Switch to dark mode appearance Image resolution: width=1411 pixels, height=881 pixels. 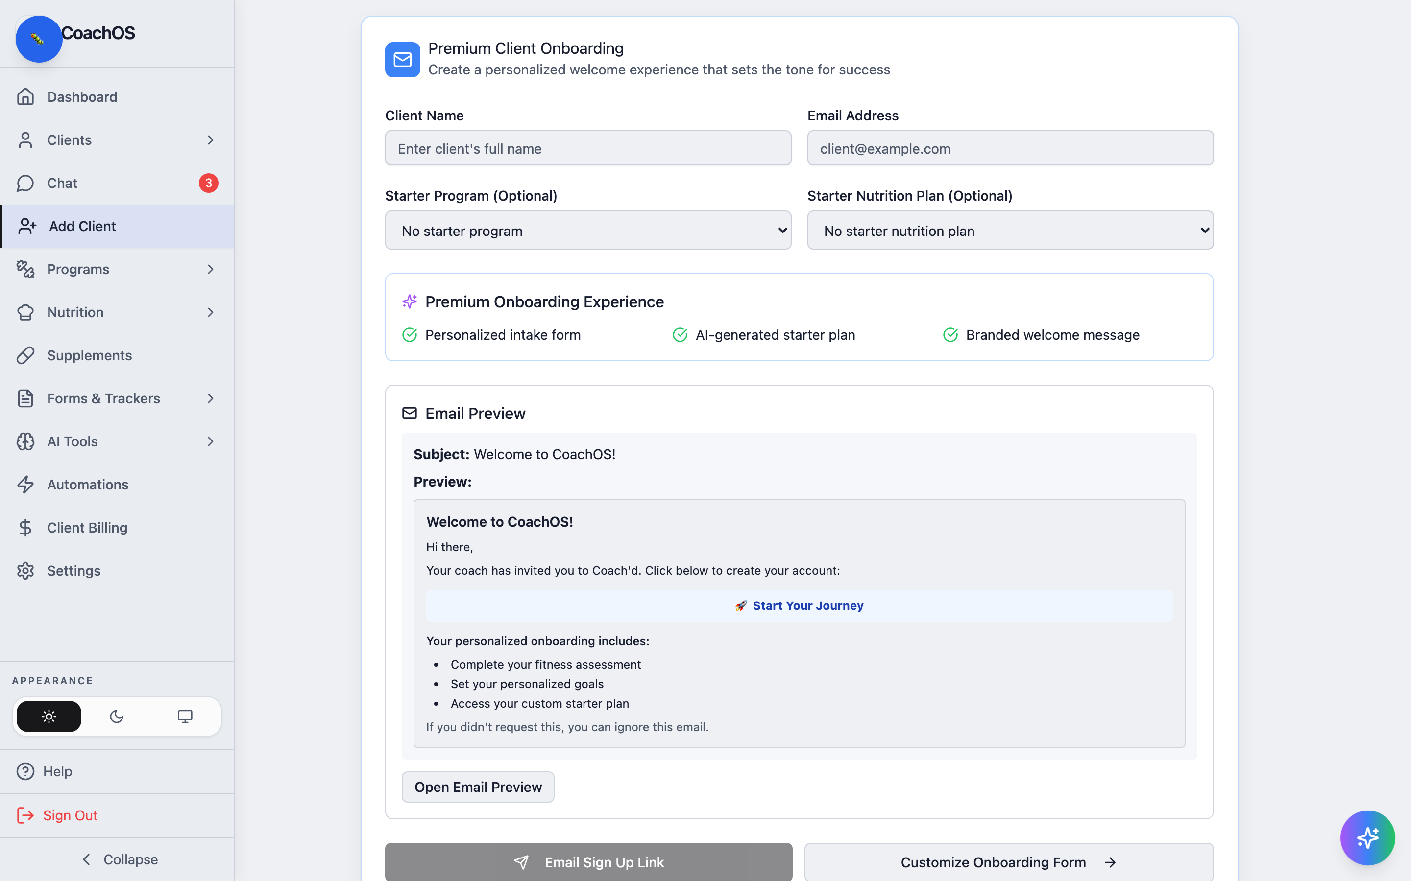point(117,717)
